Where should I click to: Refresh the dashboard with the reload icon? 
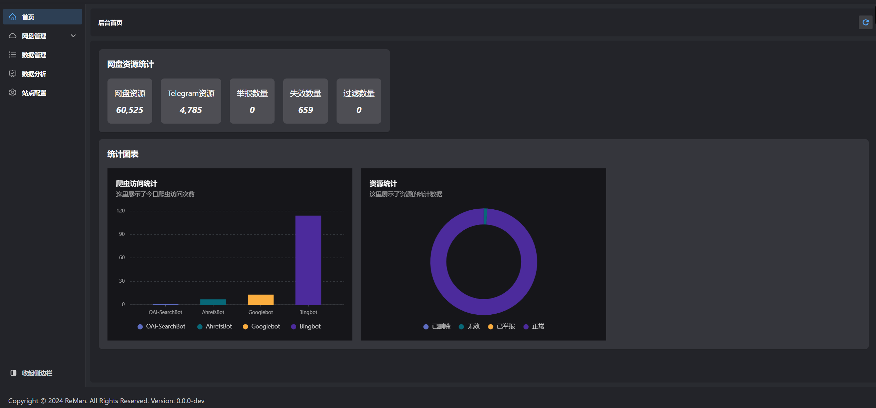(x=865, y=22)
